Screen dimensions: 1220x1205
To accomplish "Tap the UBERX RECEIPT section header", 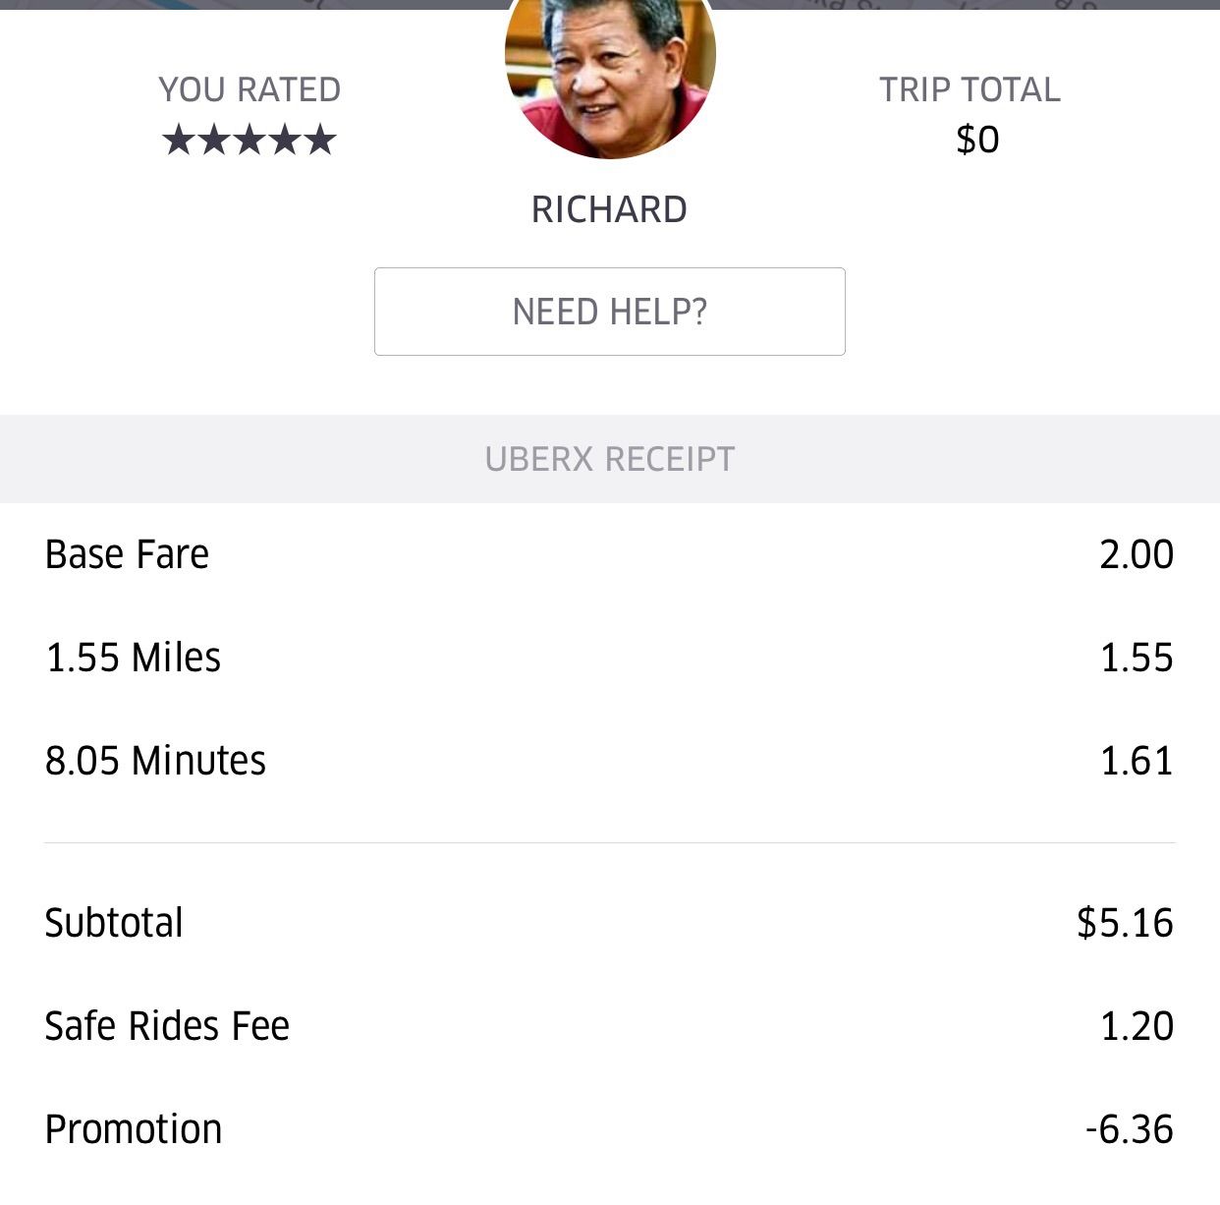I will 610,459.
